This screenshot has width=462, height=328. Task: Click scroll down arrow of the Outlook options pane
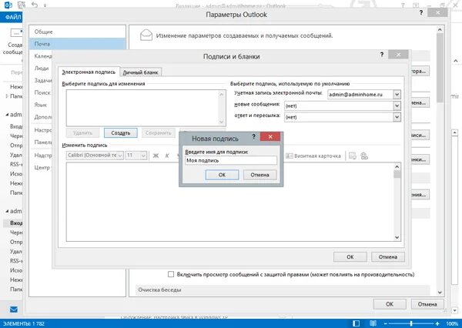pyautogui.click(x=440, y=293)
